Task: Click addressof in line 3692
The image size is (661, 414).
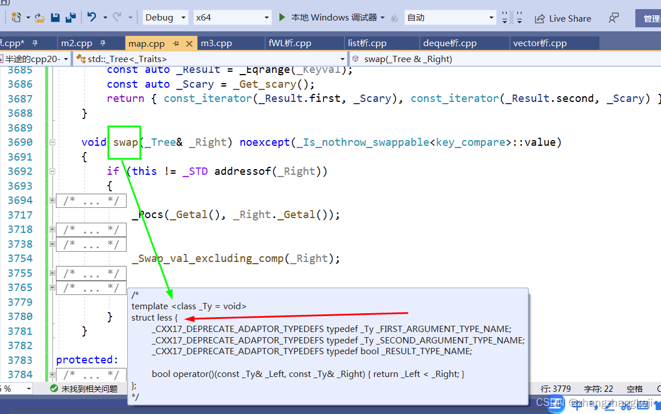Action: point(242,171)
